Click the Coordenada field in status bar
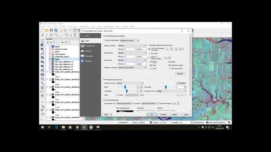This screenshot has height=152, width=271. point(138,122)
